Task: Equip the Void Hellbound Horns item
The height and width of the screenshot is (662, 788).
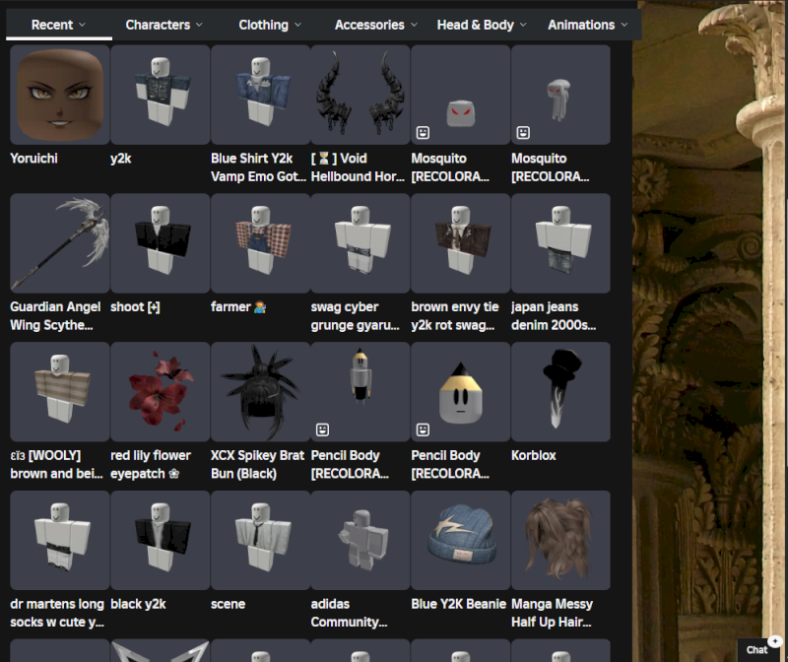Action: tap(360, 95)
